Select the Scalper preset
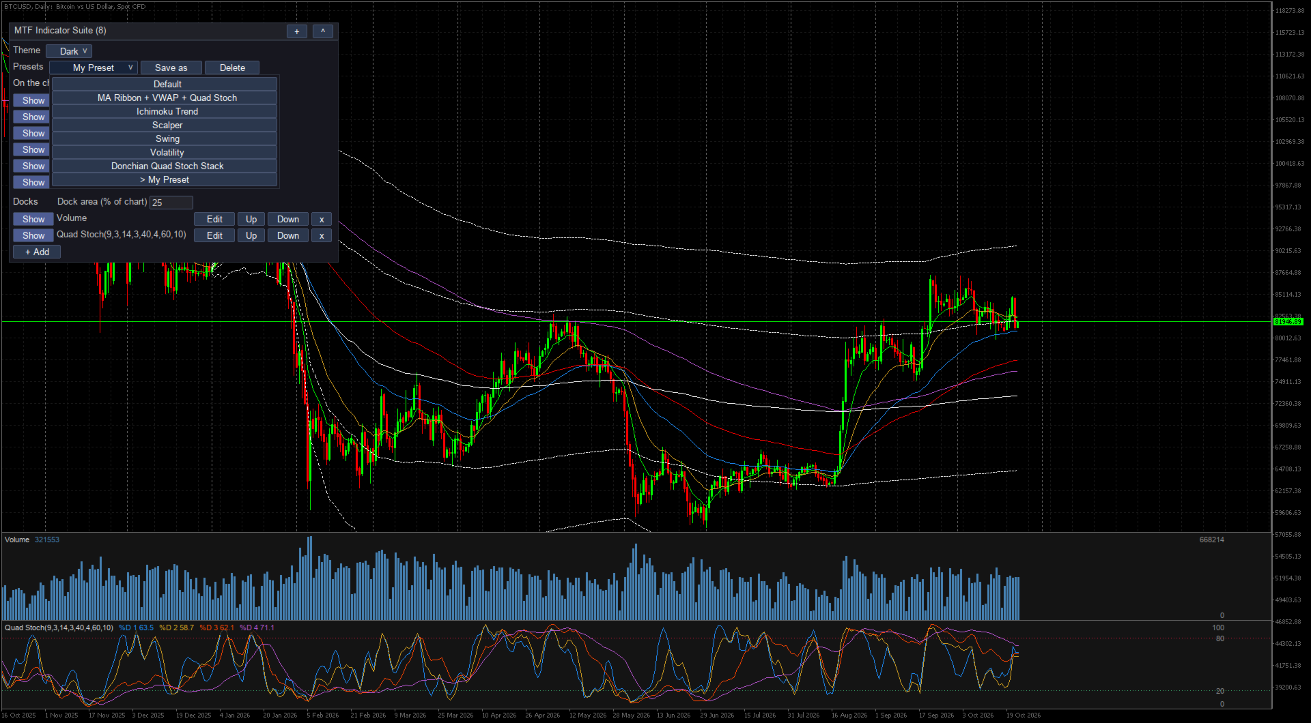The width and height of the screenshot is (1311, 723). (x=165, y=125)
